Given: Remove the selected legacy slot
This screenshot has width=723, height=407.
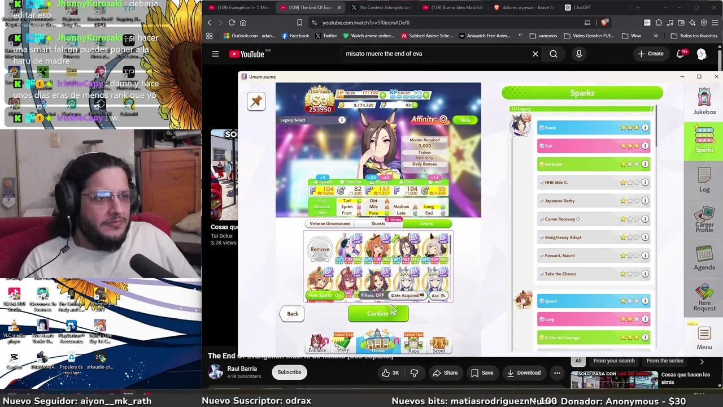Looking at the screenshot, I should (320, 249).
